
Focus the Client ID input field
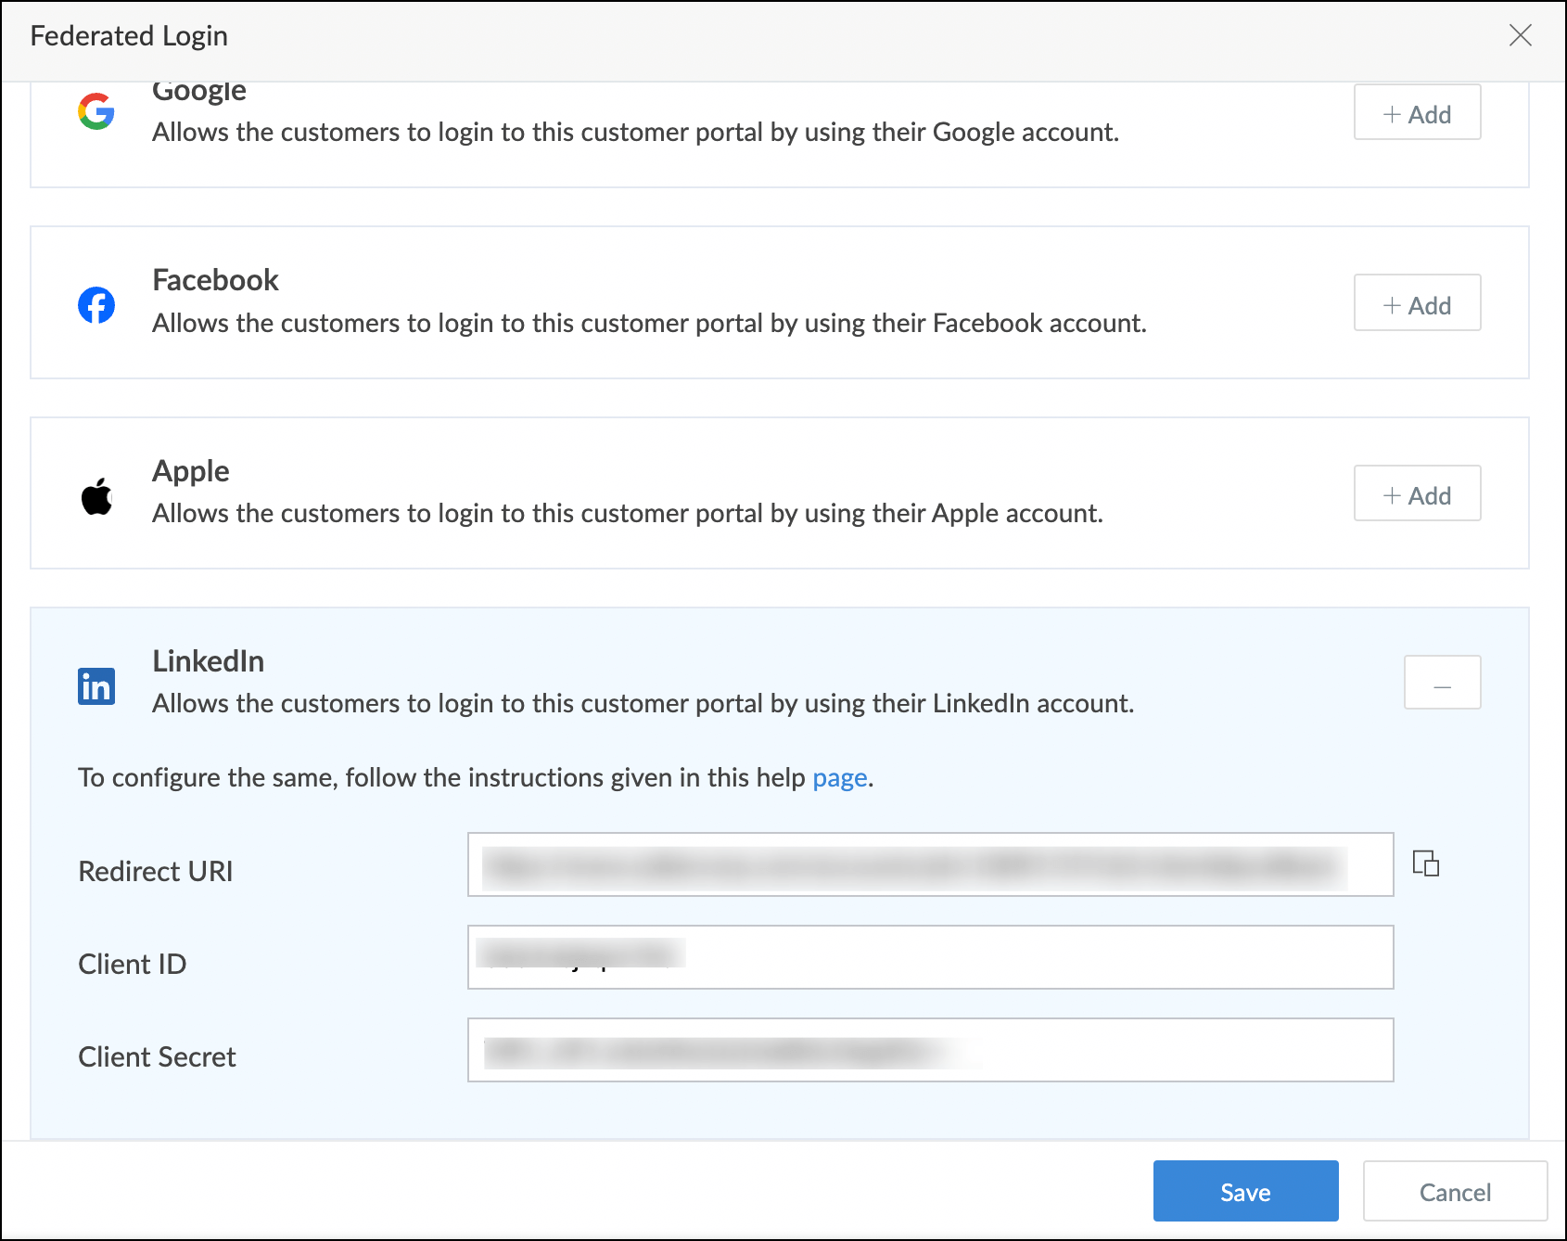929,957
